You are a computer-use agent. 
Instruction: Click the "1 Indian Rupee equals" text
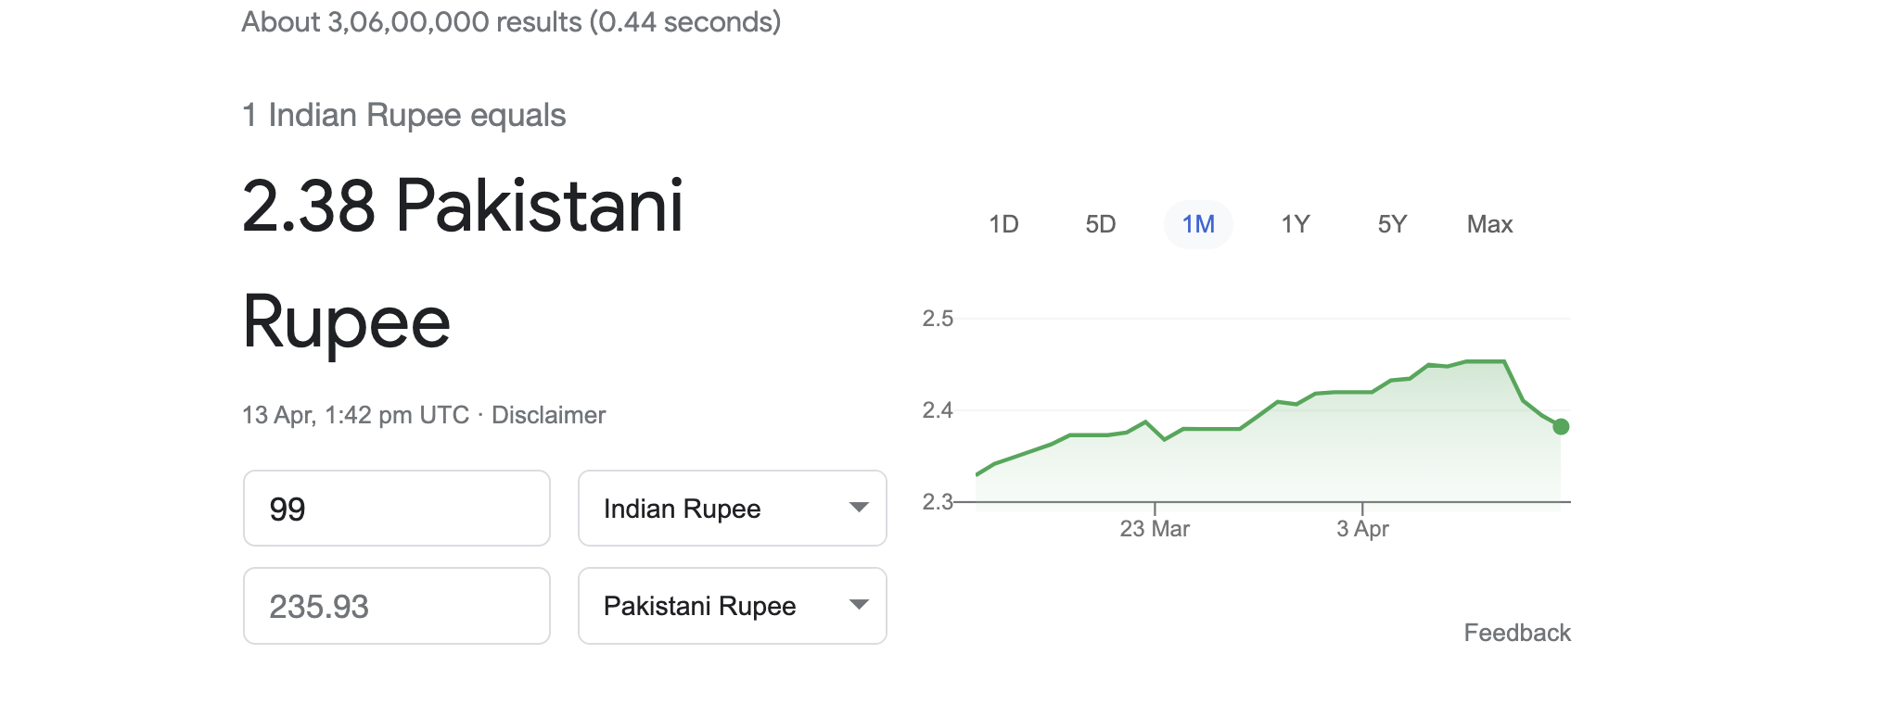tap(403, 115)
